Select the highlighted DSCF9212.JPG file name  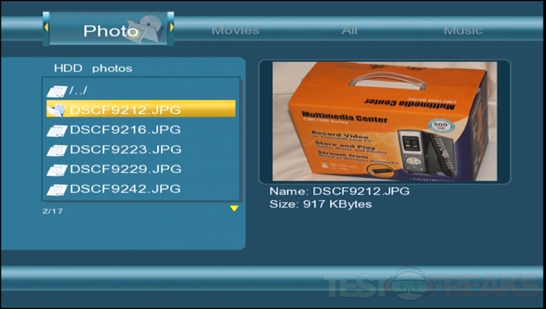click(125, 110)
